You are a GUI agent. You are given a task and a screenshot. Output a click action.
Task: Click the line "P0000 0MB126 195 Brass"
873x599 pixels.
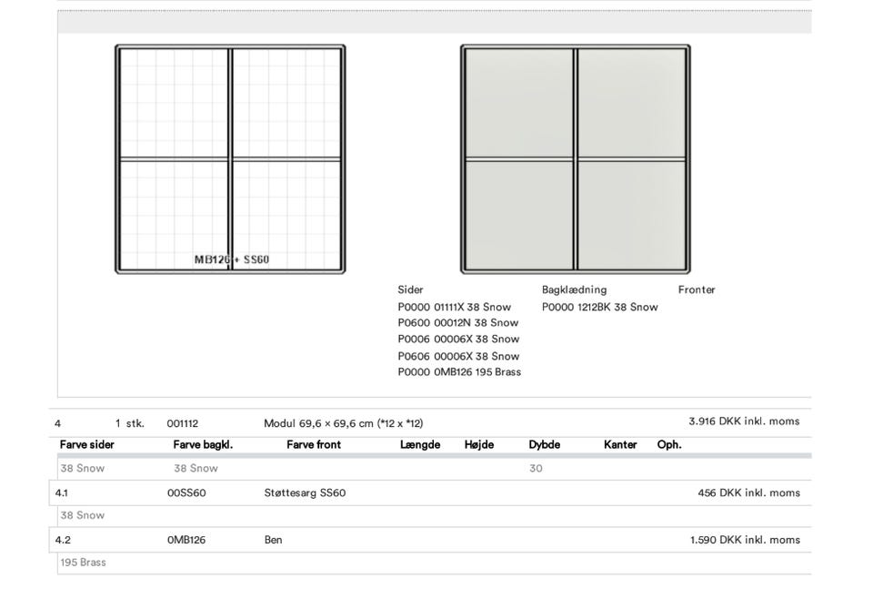click(459, 371)
